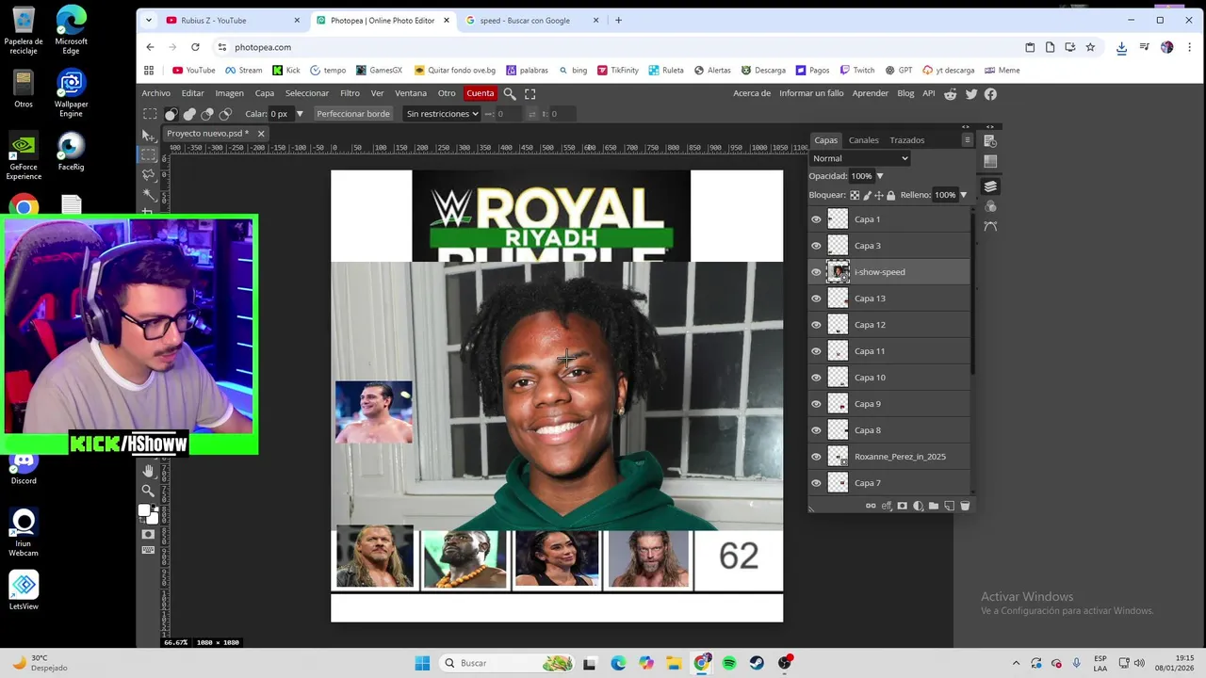Open the Acerca de link
The image size is (1206, 678).
pyautogui.click(x=752, y=93)
